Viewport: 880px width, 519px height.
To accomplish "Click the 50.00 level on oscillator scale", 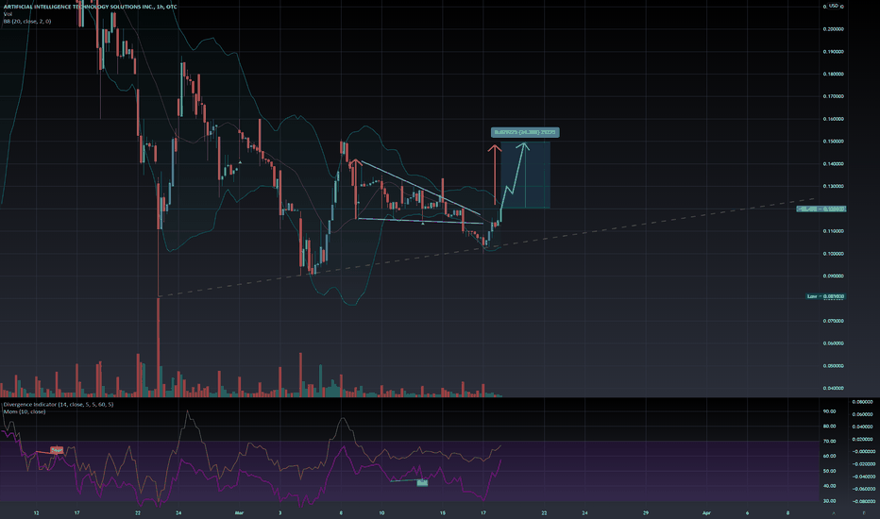I will tap(830, 471).
